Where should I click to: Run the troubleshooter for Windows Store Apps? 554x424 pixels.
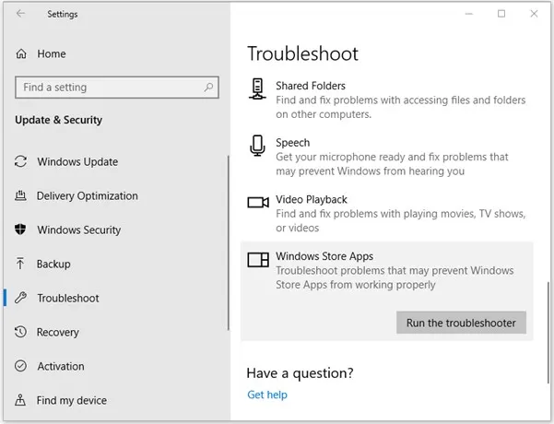[x=461, y=323]
